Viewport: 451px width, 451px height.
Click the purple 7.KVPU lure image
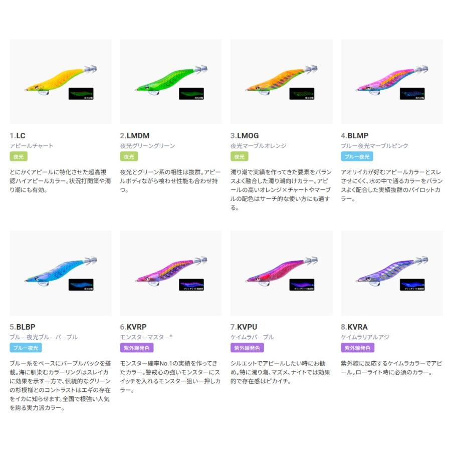(x=282, y=273)
